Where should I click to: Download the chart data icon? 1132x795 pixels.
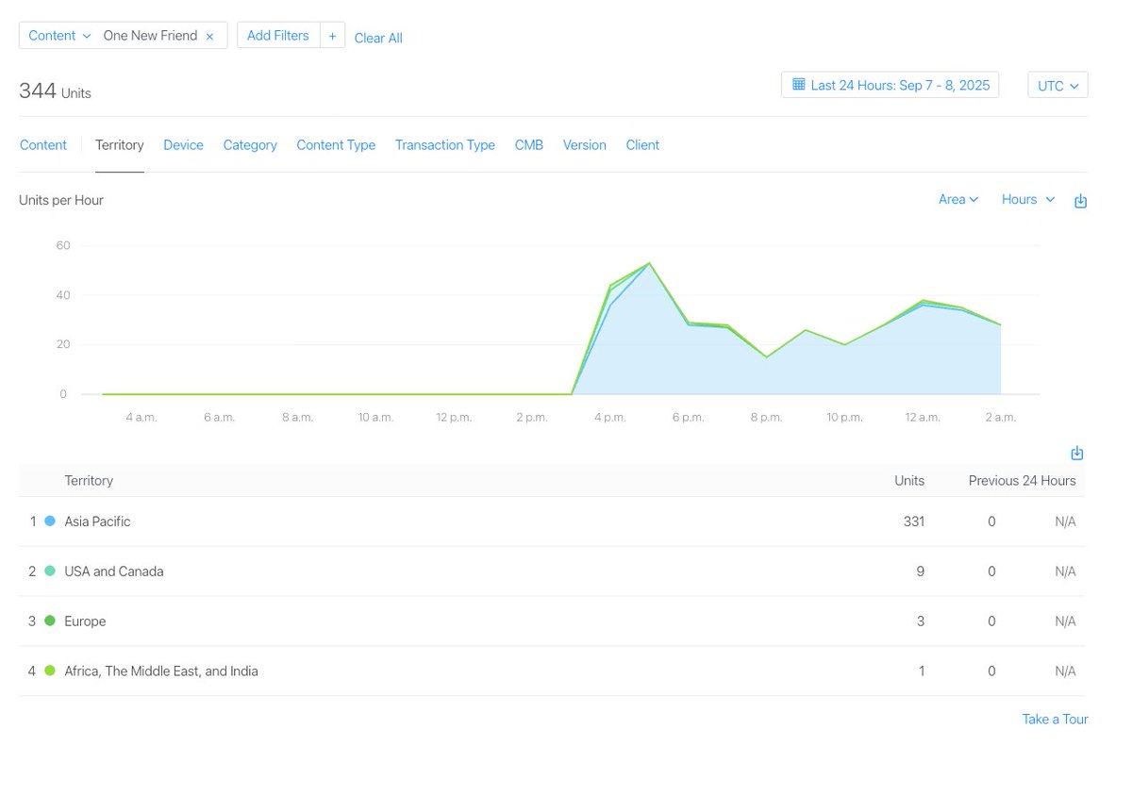coord(1081,201)
